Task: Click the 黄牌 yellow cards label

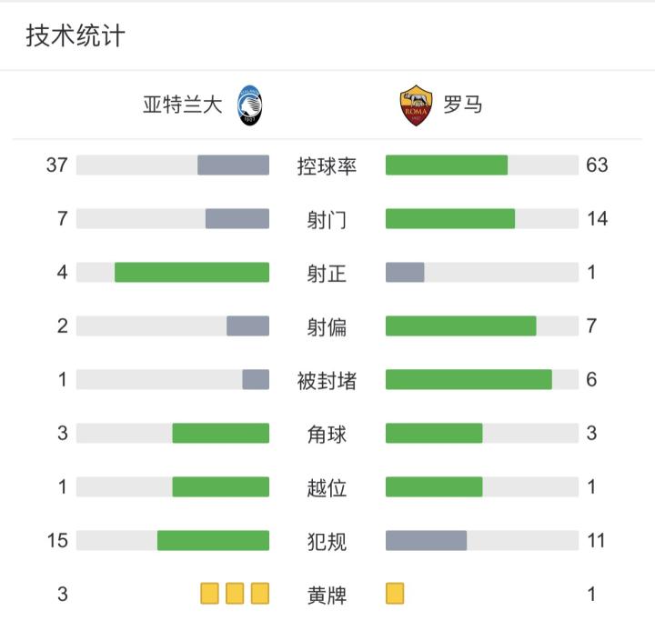Action: click(327, 595)
